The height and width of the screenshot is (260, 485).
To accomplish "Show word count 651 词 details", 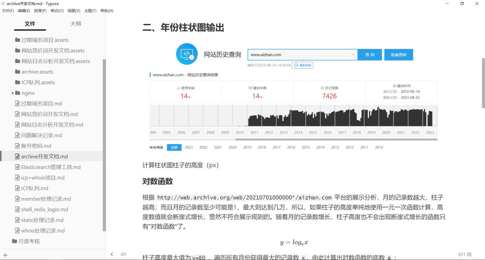I will [465, 254].
